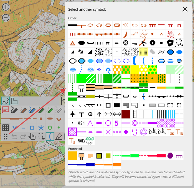
Task: Select the green OCAD logo symbol
Action: coord(90,141)
